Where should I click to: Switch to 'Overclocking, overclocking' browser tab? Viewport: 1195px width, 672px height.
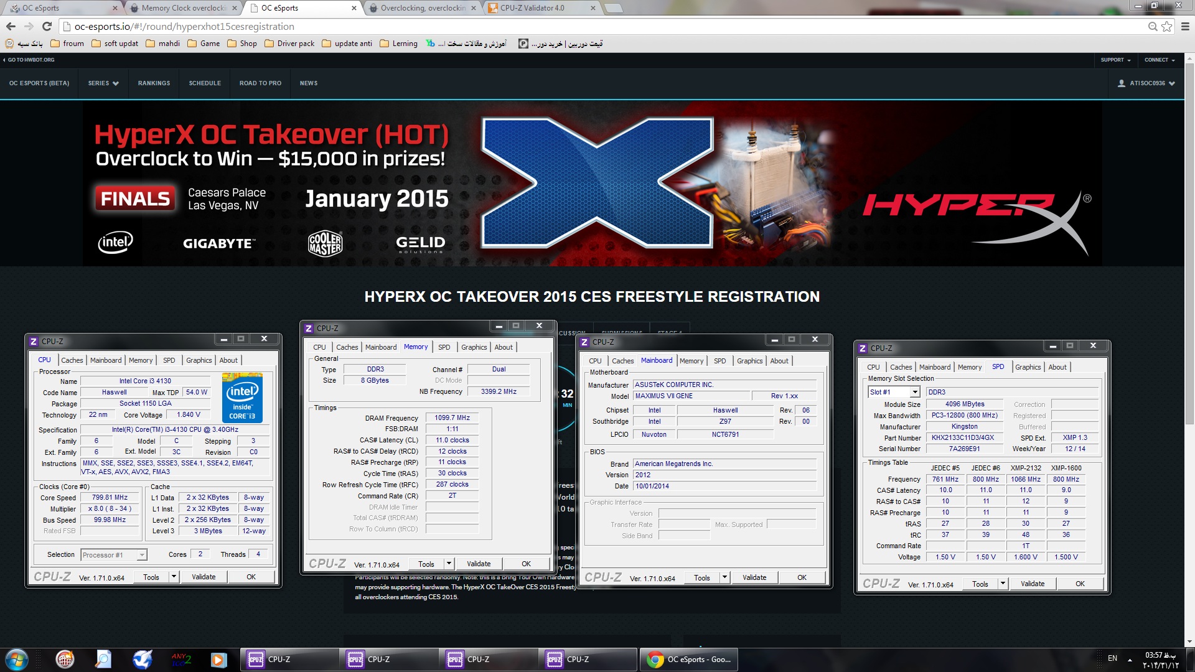tap(422, 8)
